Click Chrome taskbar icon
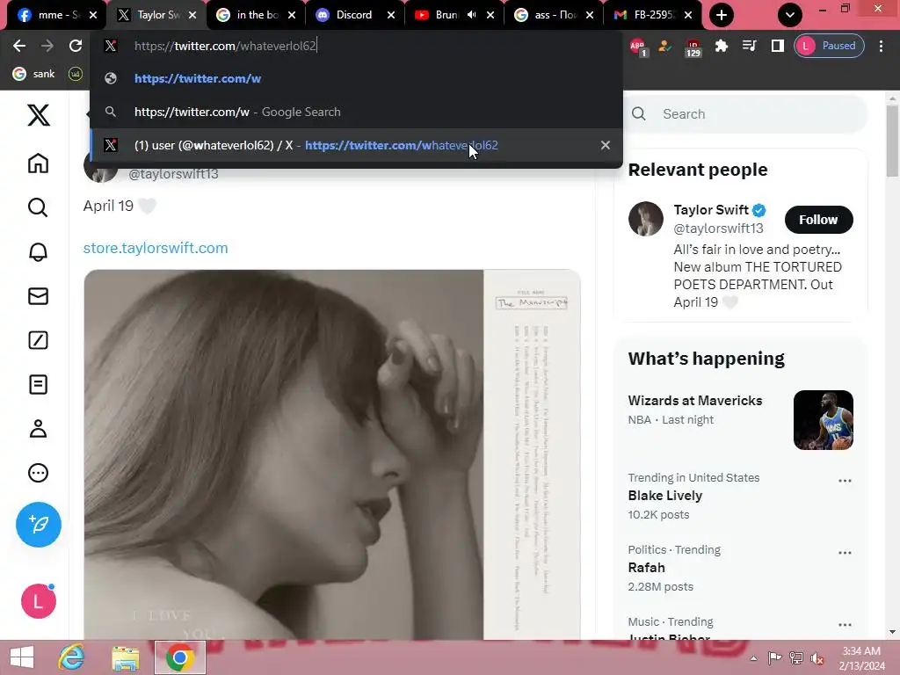900x675 pixels. (x=179, y=657)
